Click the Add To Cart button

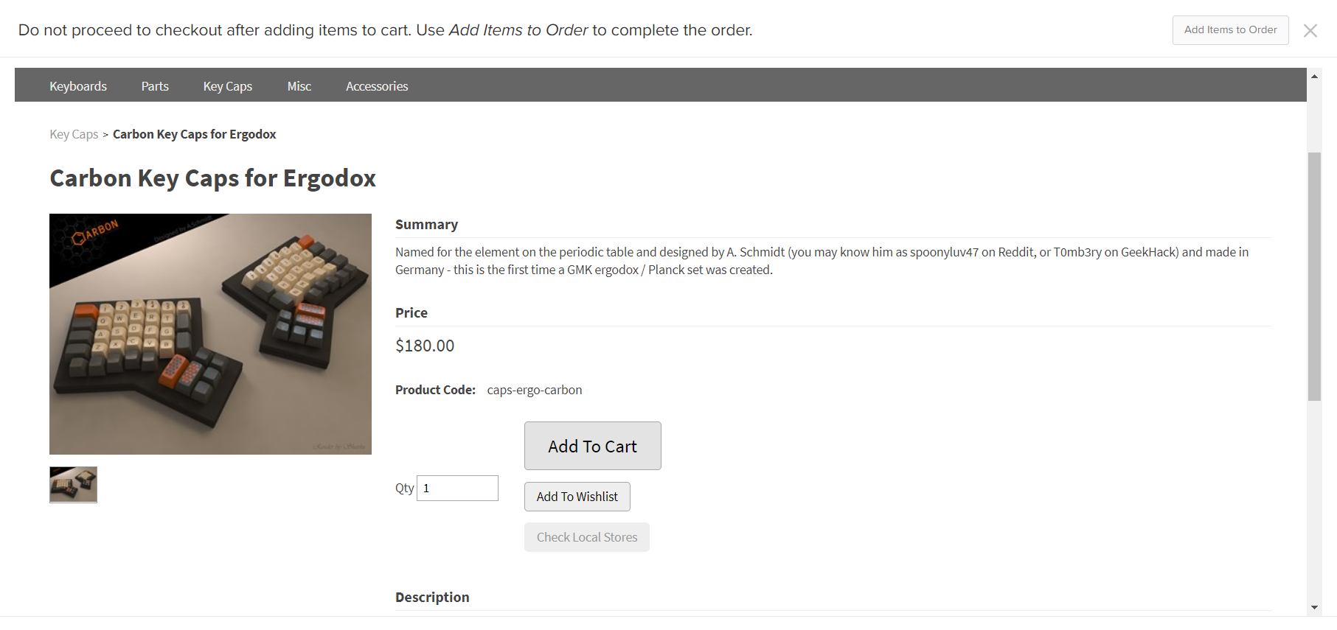coord(592,446)
